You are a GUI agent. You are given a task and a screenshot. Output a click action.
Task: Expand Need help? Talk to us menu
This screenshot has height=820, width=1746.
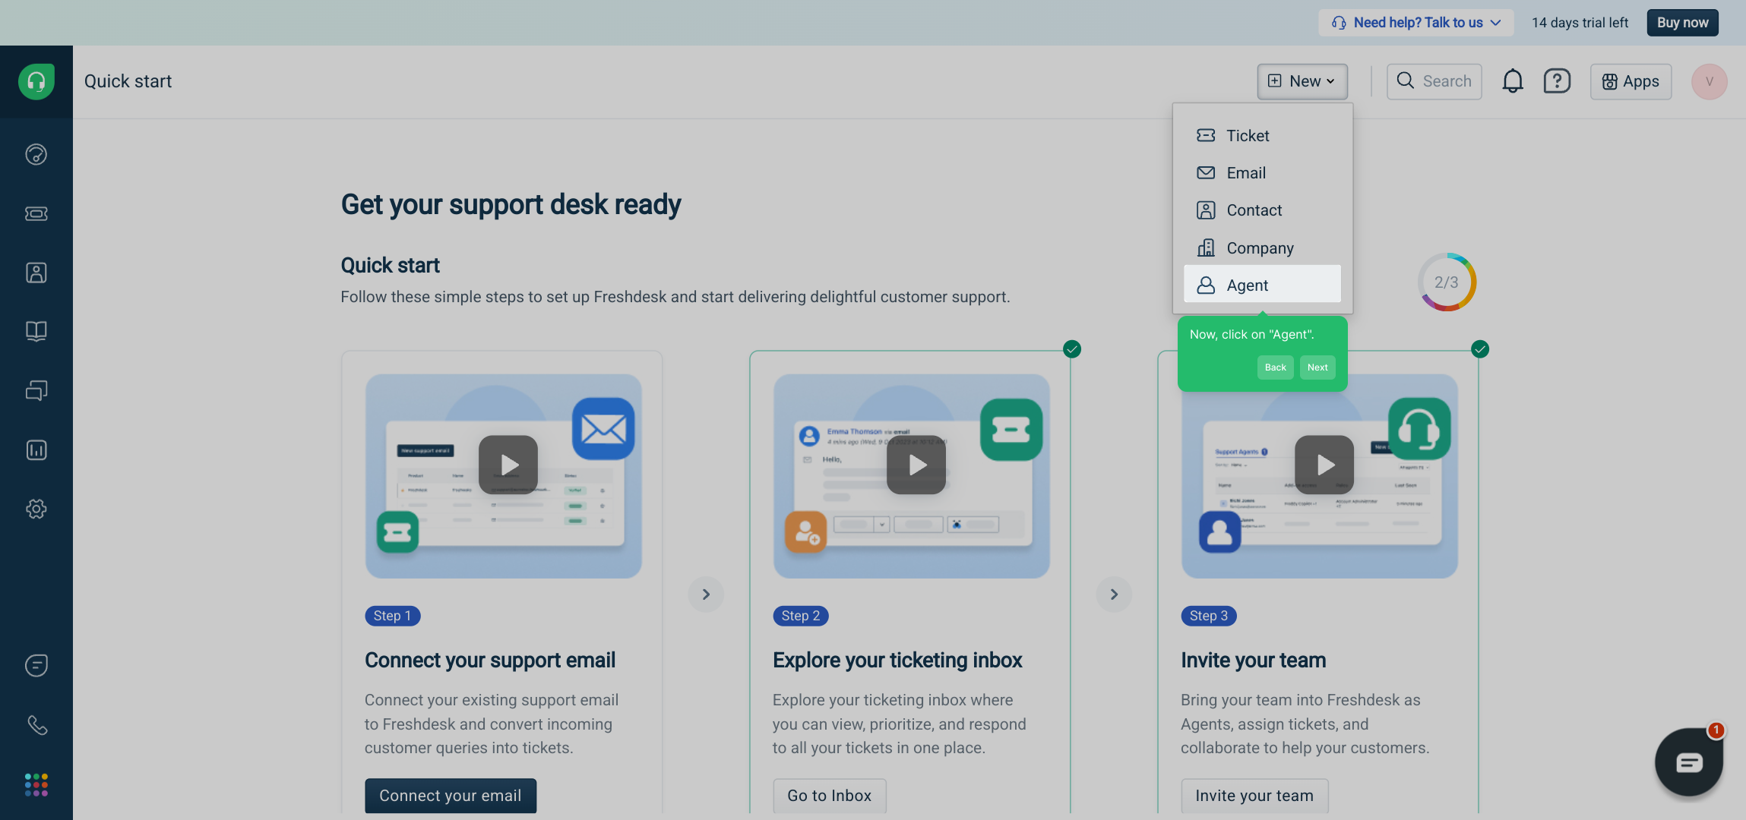point(1416,23)
